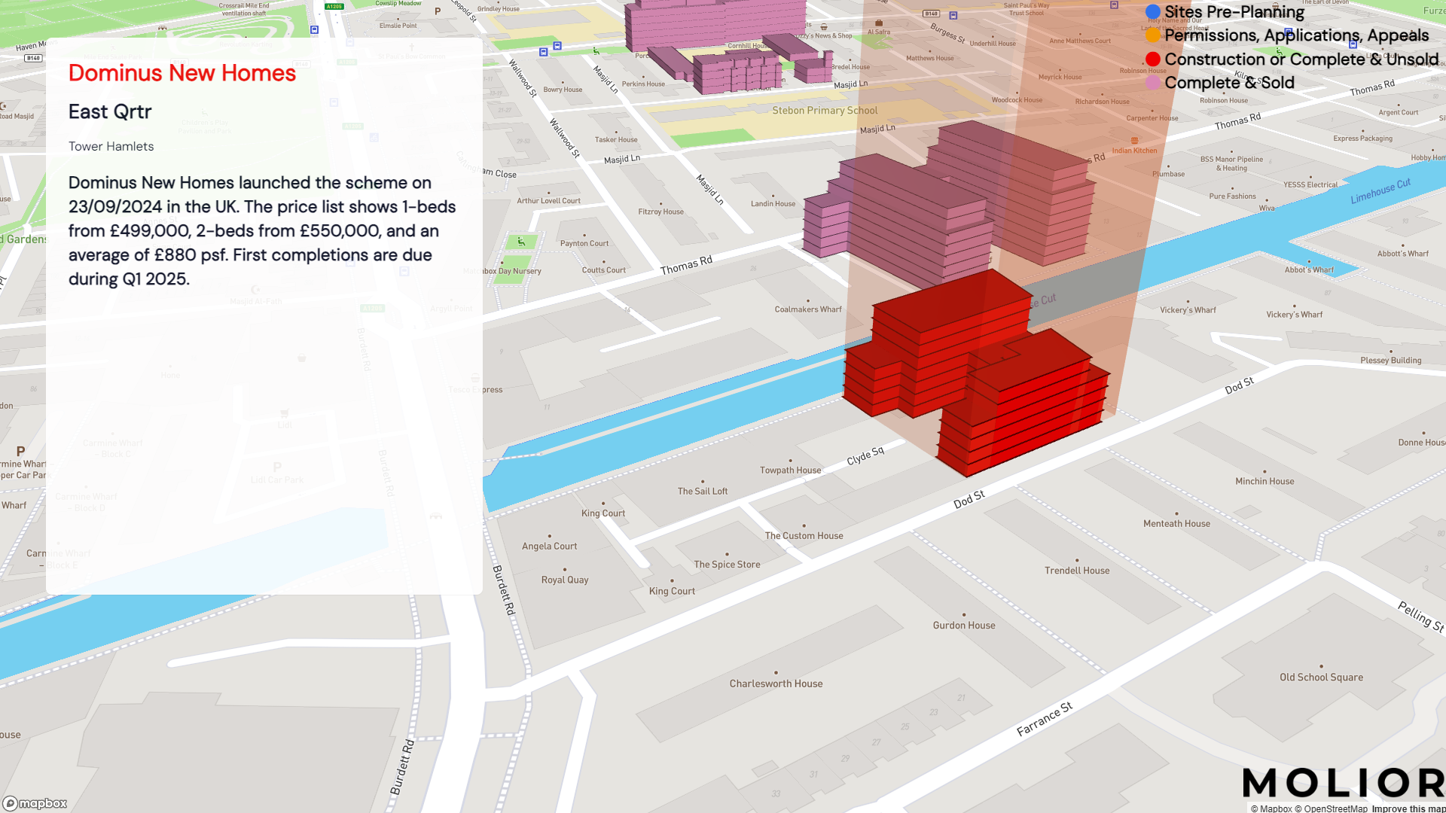Click the playground icon by Paynton Court
Image resolution: width=1446 pixels, height=813 pixels.
(x=521, y=242)
